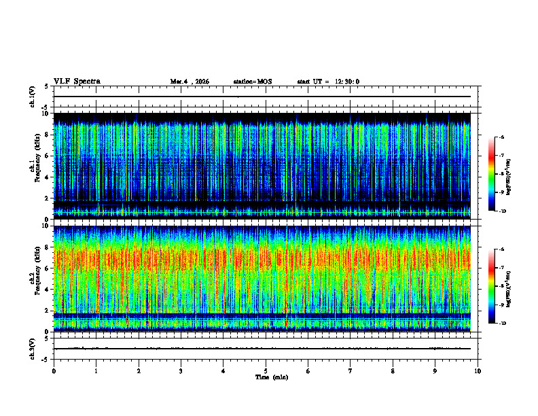Viewport: 538px width, 416px height.
Task: Click the "4" kHz tick on the ch.1 axis
Action: (x=48, y=177)
